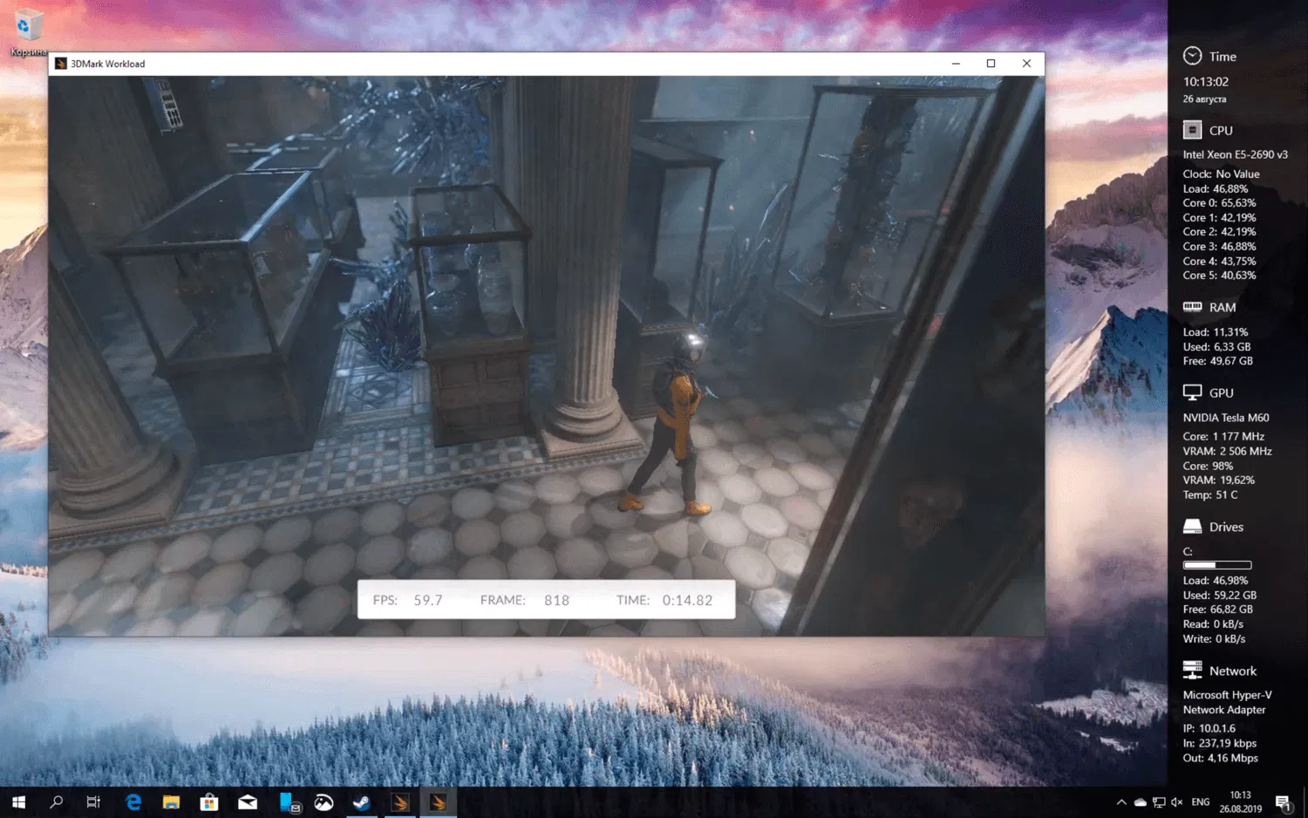Click the 'NVIDIA Tesla M60' text
The width and height of the screenshot is (1308, 818).
(1226, 418)
